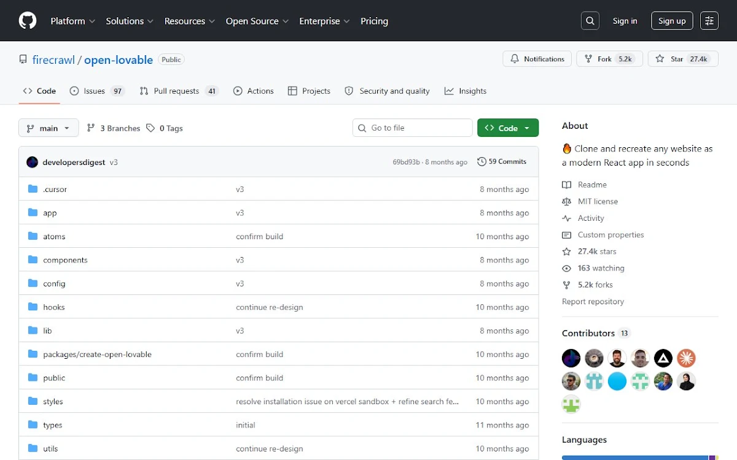Click the fork icon in the Fork button
Viewport: 737px width, 460px height.
click(588, 59)
